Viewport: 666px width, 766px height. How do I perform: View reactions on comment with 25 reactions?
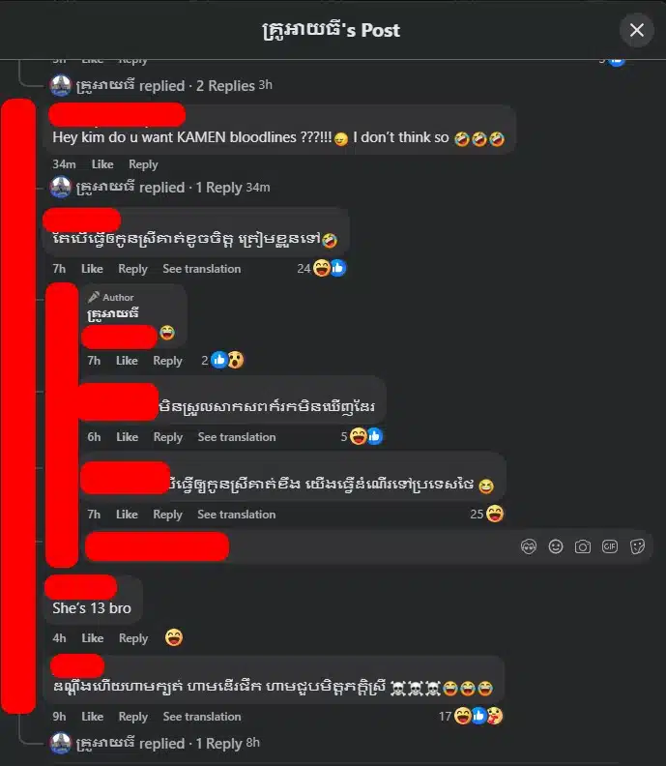pos(487,514)
